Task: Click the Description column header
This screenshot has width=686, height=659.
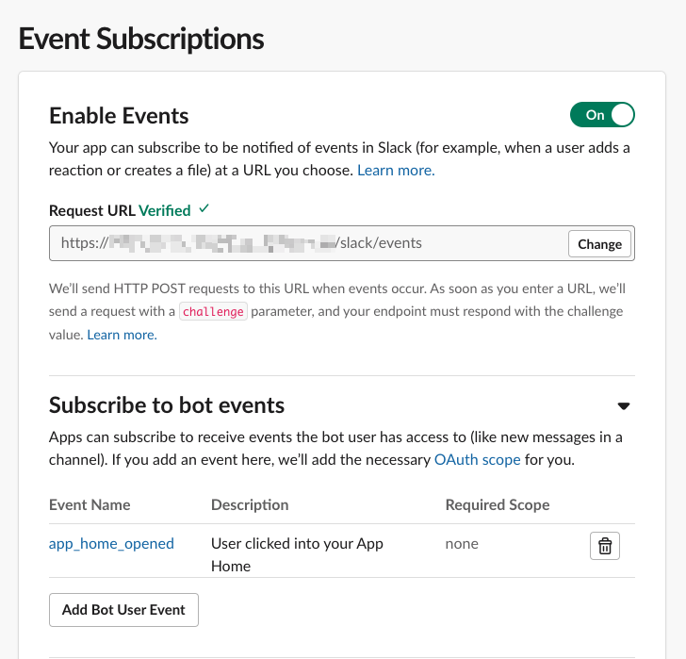Action: click(250, 504)
